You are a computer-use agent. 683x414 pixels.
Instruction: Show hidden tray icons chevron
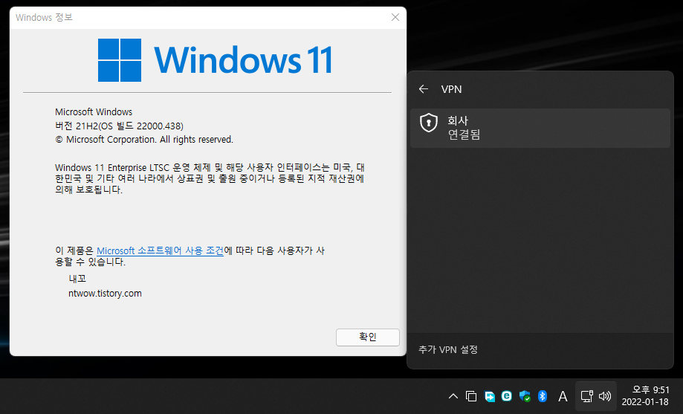click(x=453, y=396)
